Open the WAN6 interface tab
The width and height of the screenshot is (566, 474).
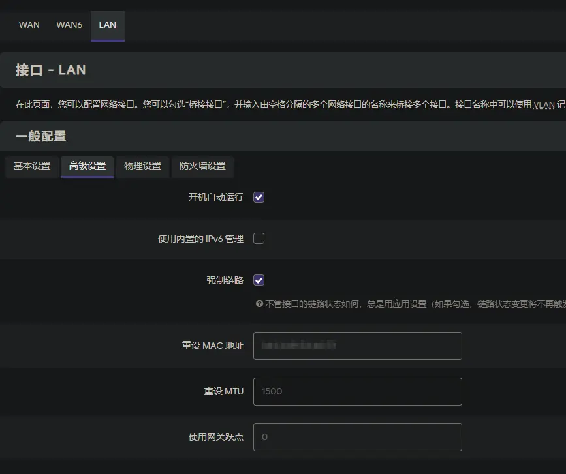[x=69, y=25]
